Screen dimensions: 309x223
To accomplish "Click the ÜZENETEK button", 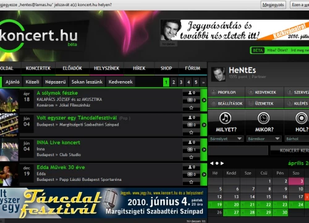I will coord(265,103).
